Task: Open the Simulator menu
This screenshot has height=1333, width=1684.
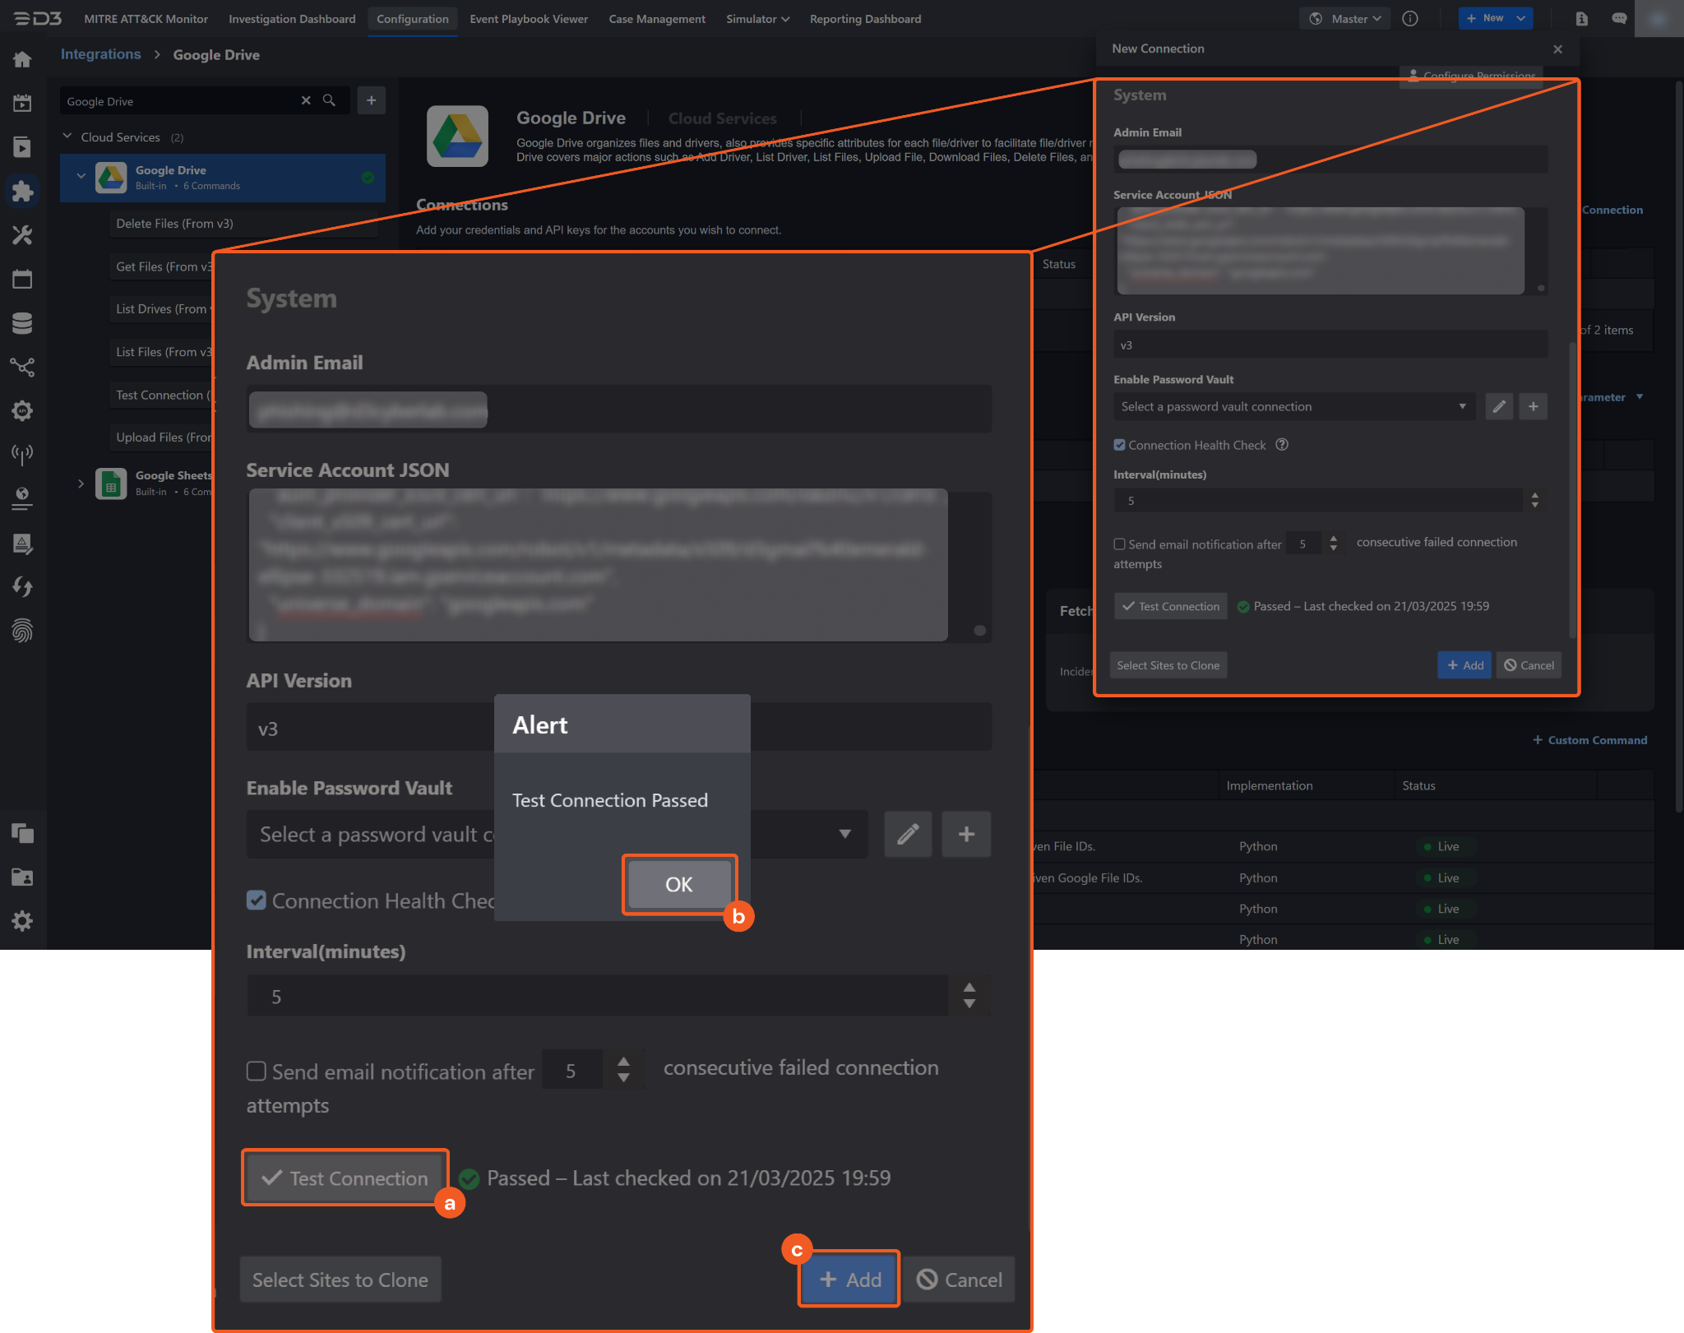Action: pos(757,18)
